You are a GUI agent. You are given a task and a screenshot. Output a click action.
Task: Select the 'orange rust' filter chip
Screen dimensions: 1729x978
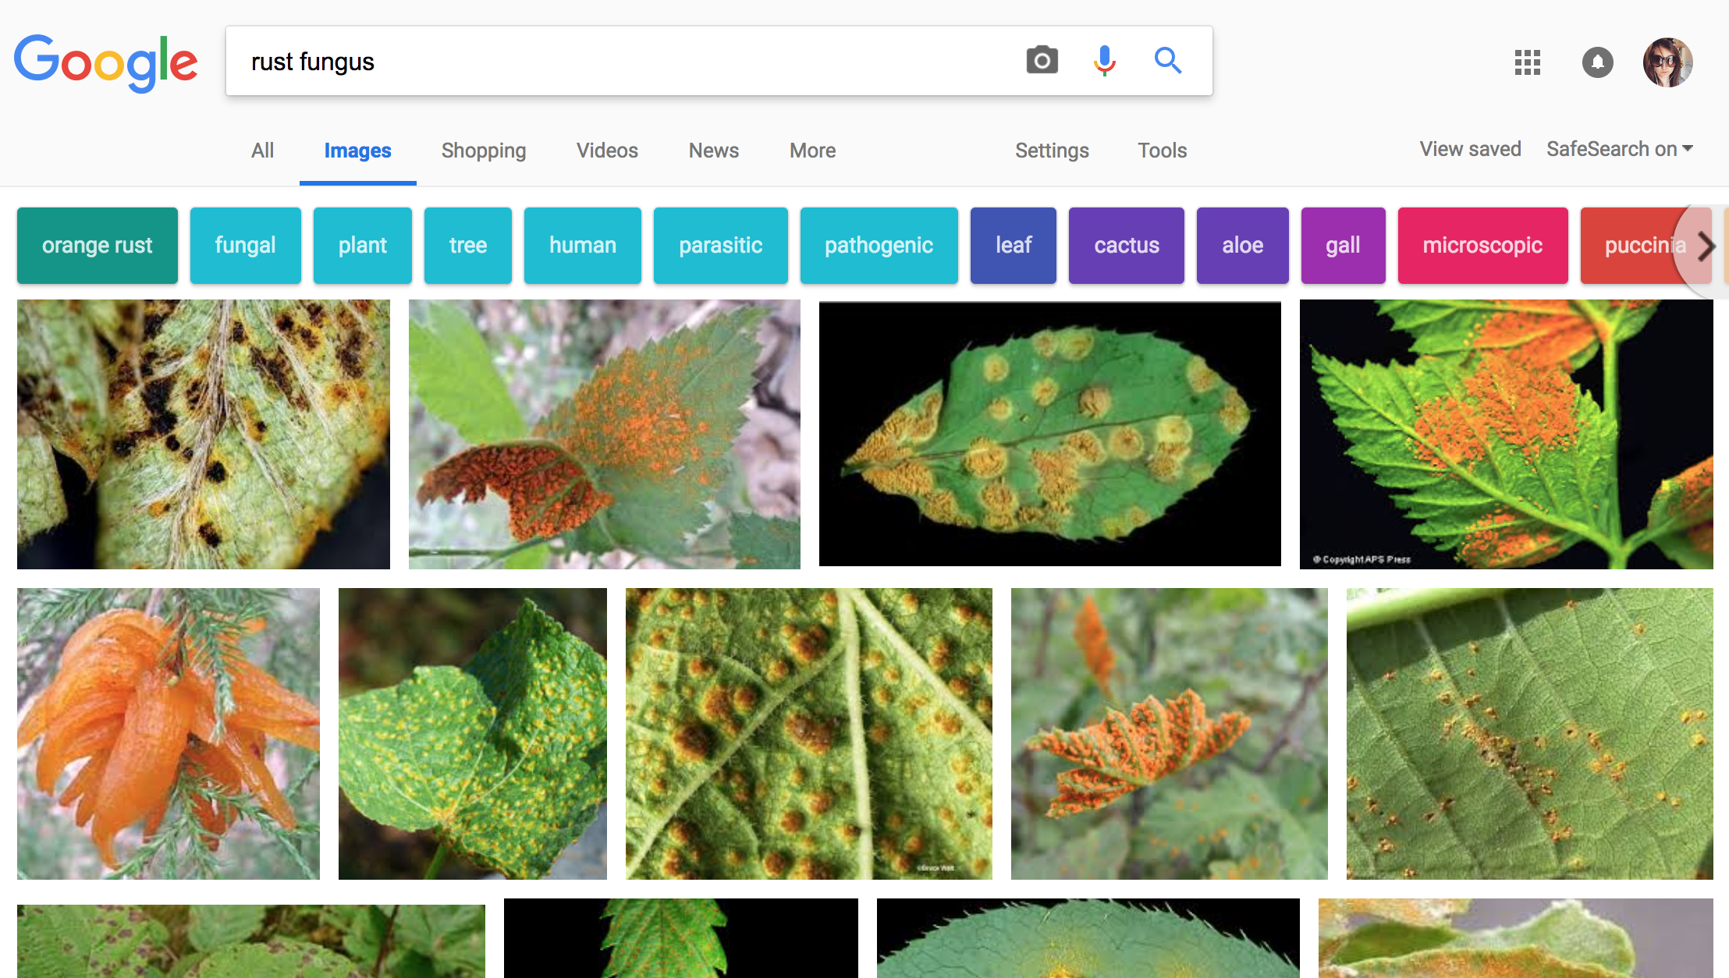point(98,246)
